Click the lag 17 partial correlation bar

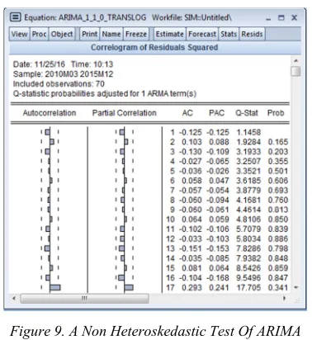[x=129, y=287]
